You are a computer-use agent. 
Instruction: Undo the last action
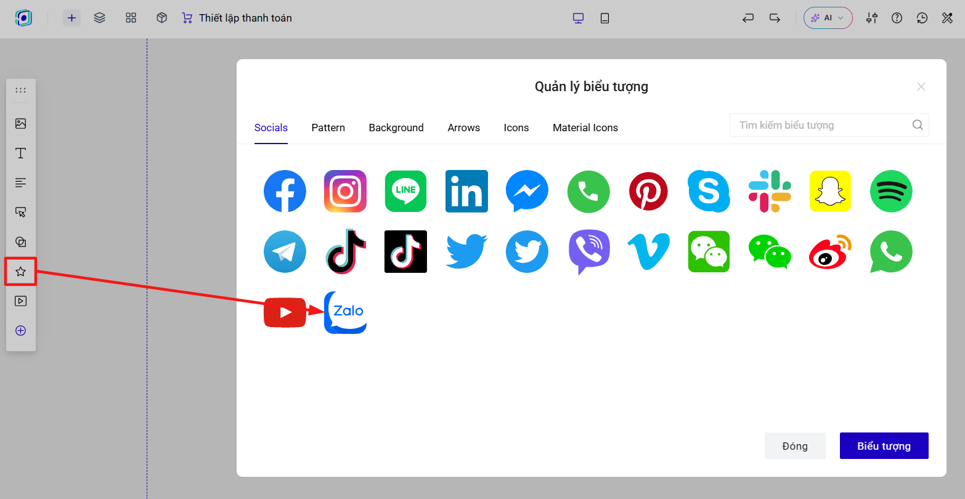pos(748,18)
